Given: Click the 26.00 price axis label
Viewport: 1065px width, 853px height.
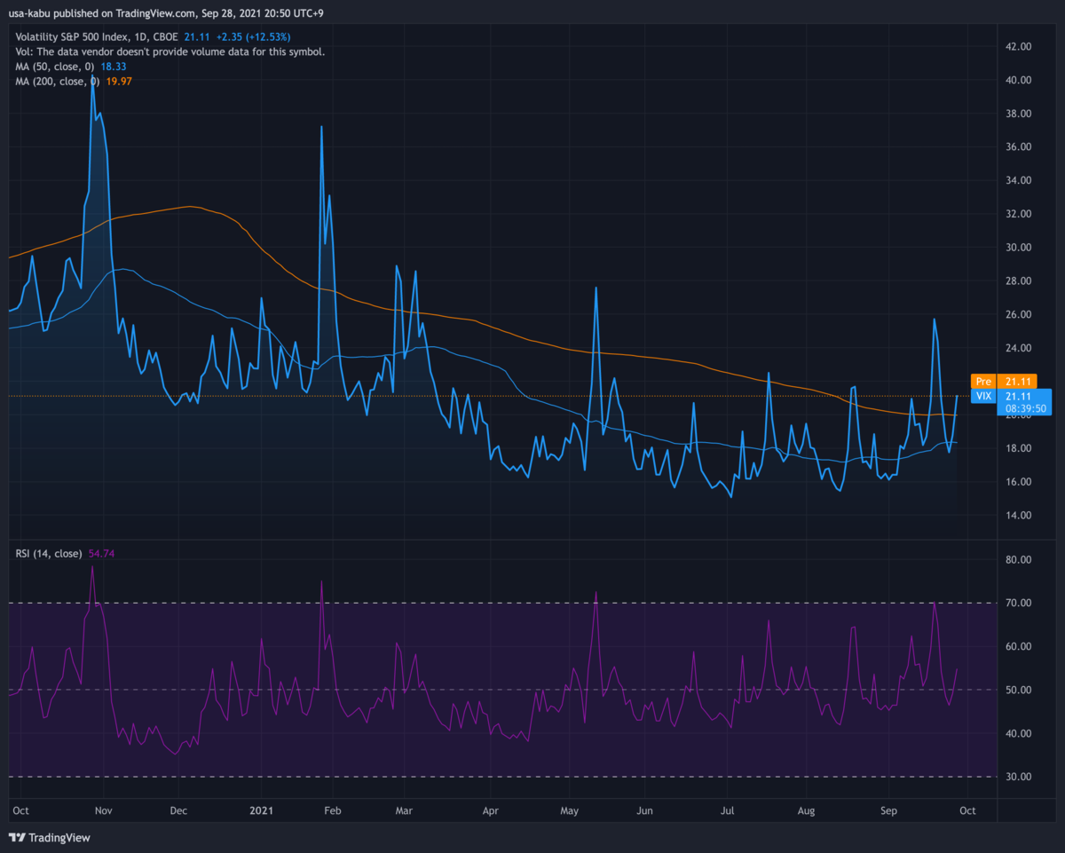Looking at the screenshot, I should (x=1018, y=314).
